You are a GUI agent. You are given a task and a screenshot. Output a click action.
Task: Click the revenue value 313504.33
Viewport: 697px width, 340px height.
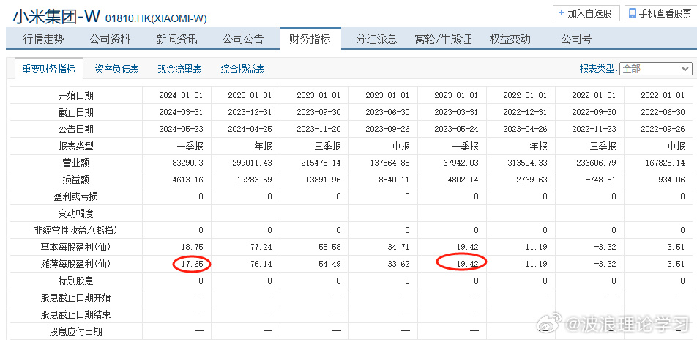pos(528,163)
